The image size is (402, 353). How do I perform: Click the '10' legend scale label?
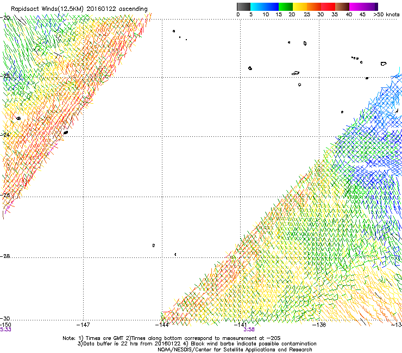point(266,15)
